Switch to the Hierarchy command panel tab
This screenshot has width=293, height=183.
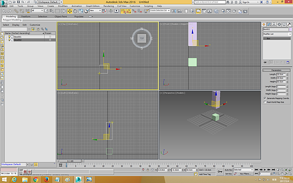[274, 24]
